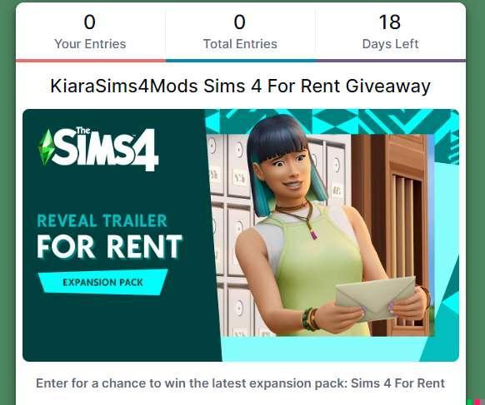This screenshot has width=485, height=405.
Task: Click the blue bar under Total Entries
Action: [241, 61]
